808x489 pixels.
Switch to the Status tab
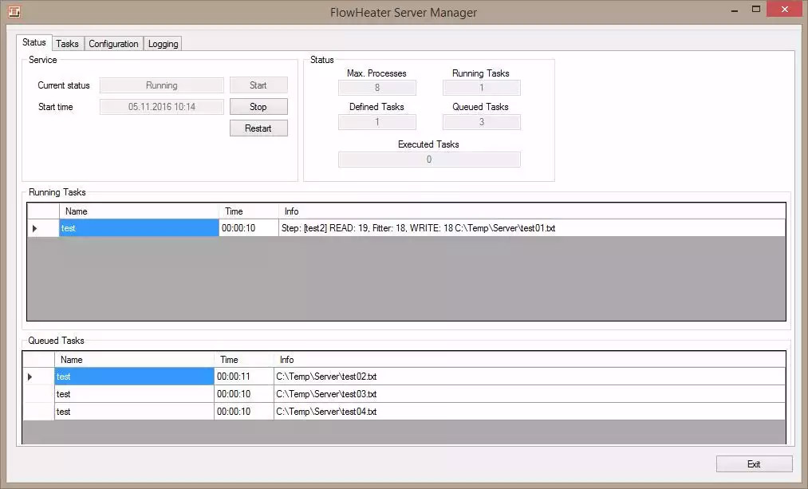[x=34, y=42]
